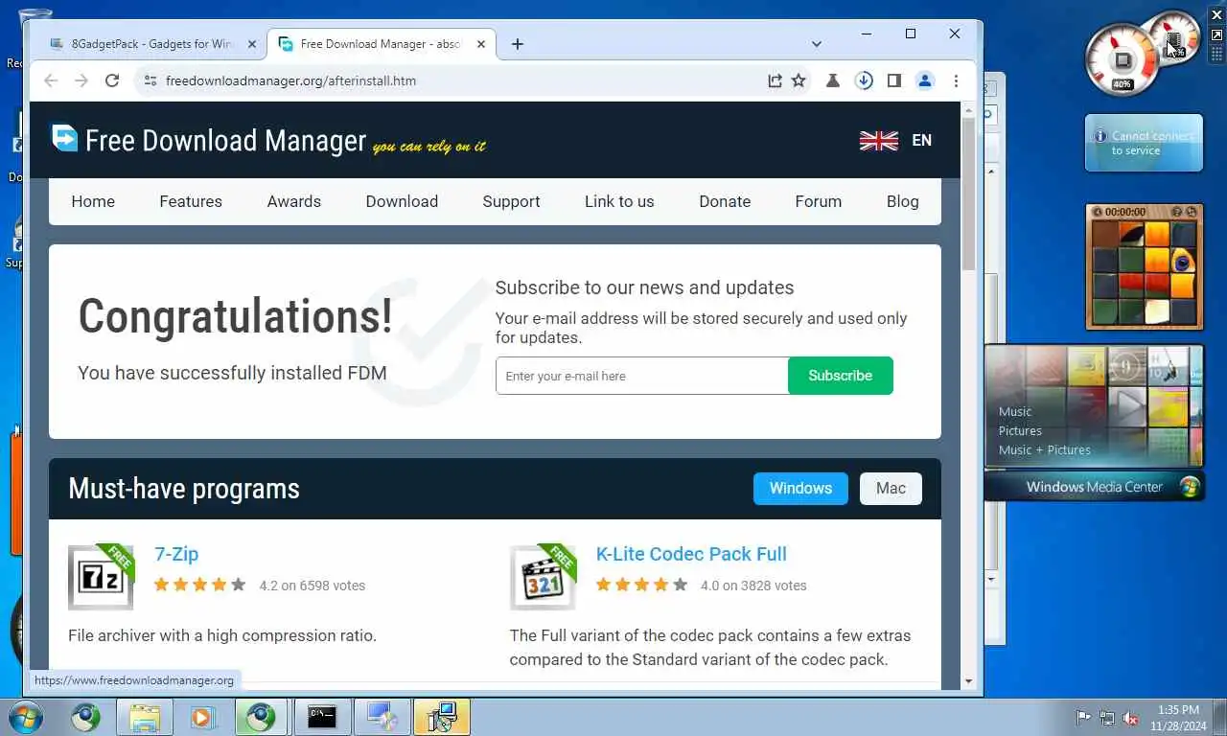Close the CPU meter gadget
Image resolution: width=1227 pixels, height=736 pixels.
(1216, 15)
